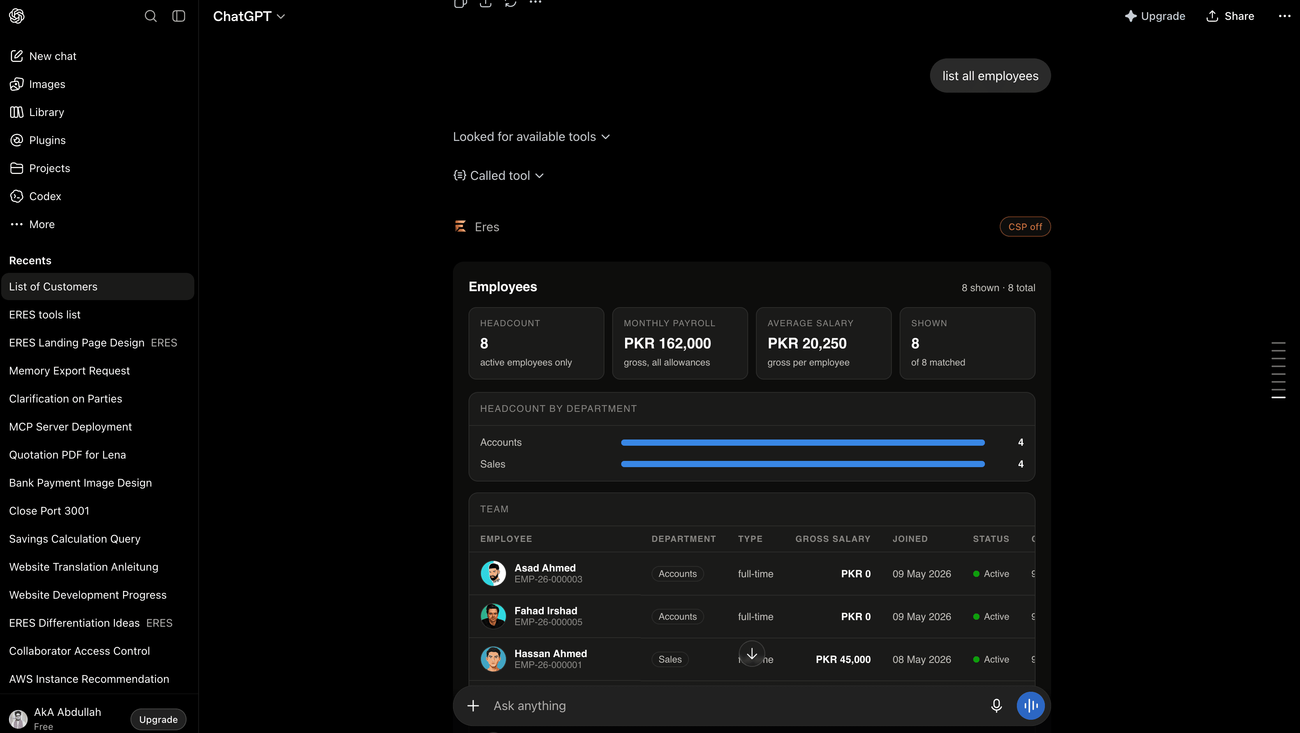Open Savings Calculation Query chat

(x=98, y=539)
